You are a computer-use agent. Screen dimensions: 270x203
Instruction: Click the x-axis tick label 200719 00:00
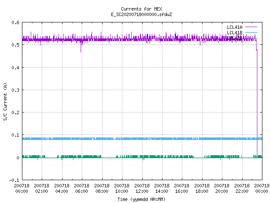[262, 188]
